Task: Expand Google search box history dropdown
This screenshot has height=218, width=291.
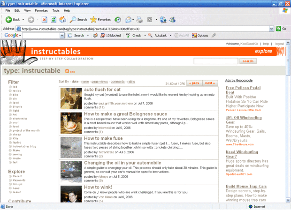Action: [62, 36]
